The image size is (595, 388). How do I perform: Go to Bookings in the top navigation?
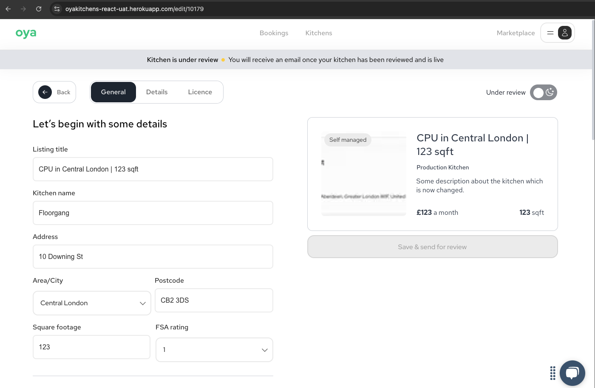click(x=274, y=33)
